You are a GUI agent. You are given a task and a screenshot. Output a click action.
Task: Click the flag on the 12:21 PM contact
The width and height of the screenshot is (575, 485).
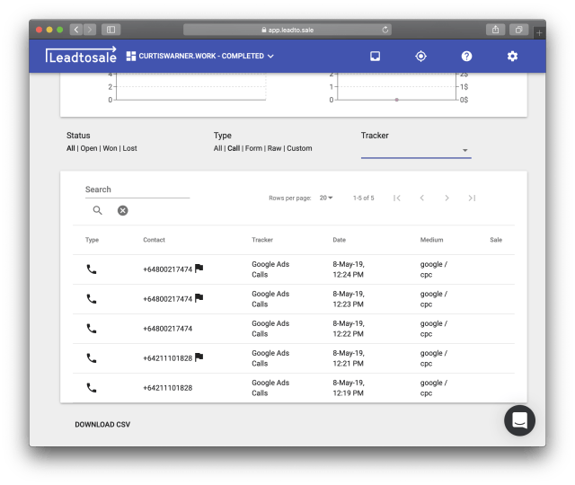coord(199,357)
